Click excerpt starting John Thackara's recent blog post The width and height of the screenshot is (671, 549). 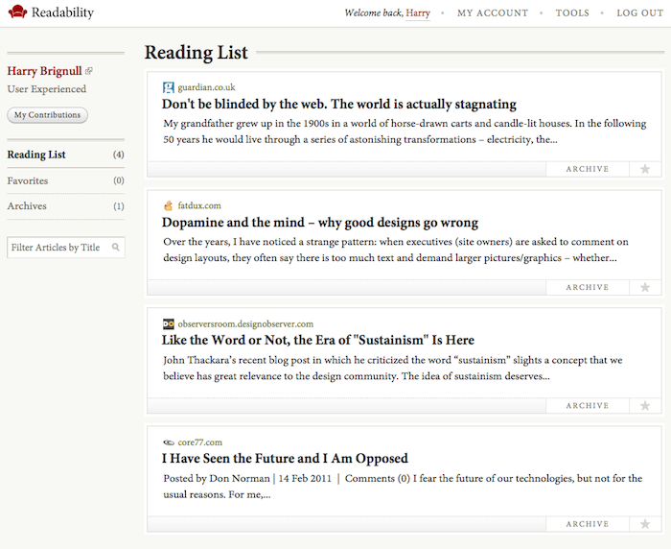393,369
